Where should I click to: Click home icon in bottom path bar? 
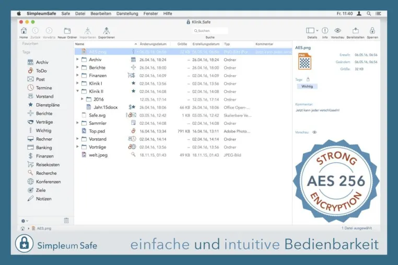pos(22,228)
